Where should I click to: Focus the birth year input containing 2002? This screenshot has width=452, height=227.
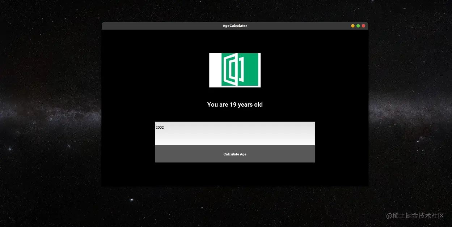[x=235, y=133]
